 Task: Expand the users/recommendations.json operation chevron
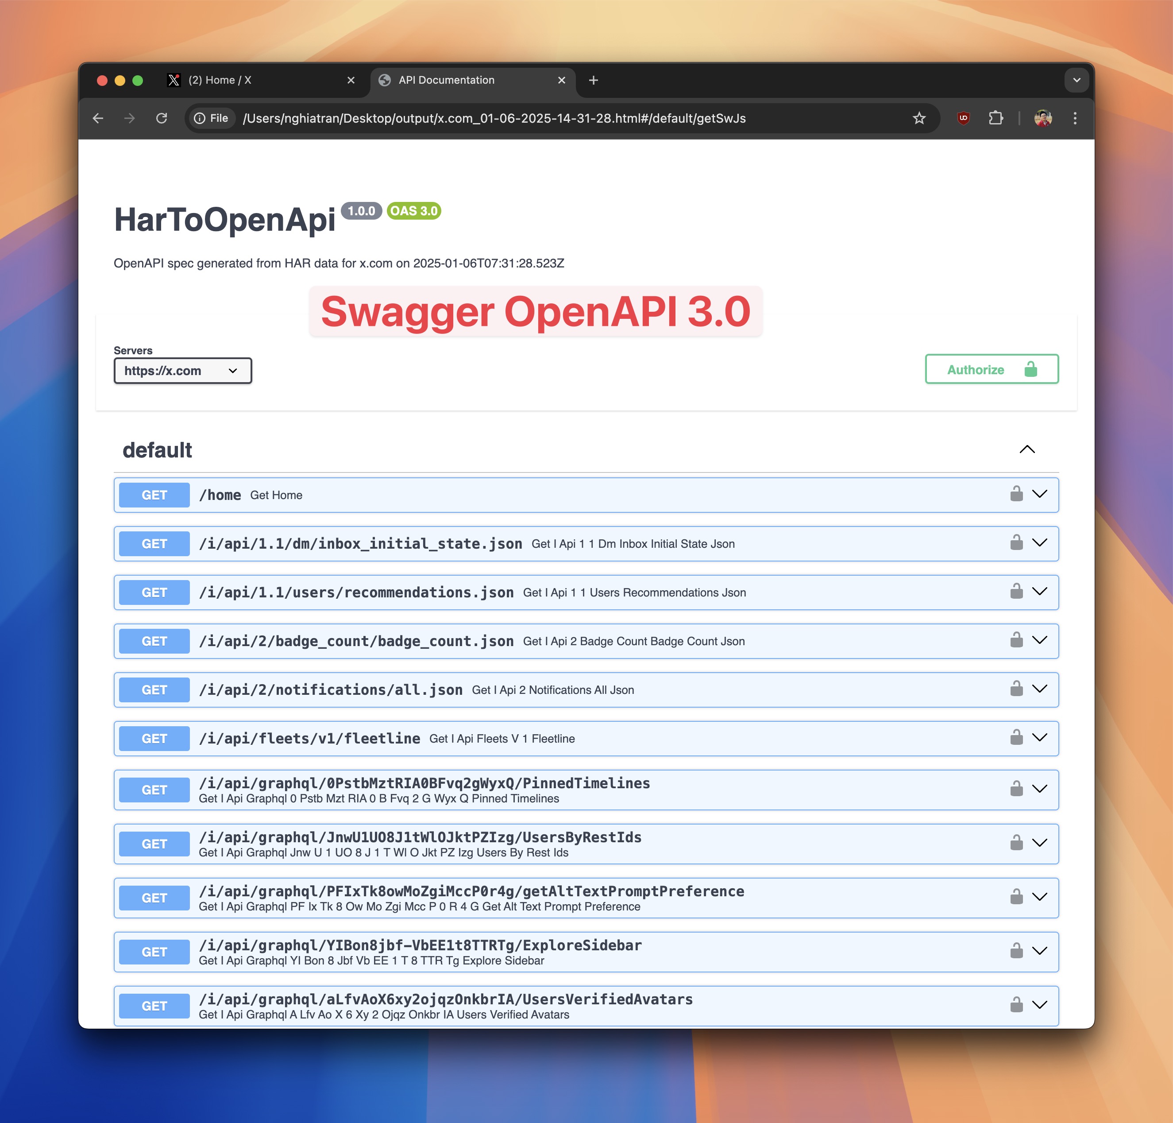click(1040, 591)
